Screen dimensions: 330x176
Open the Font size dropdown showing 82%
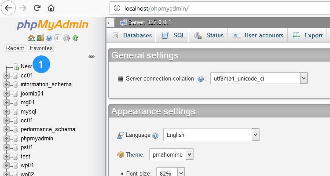170,172
